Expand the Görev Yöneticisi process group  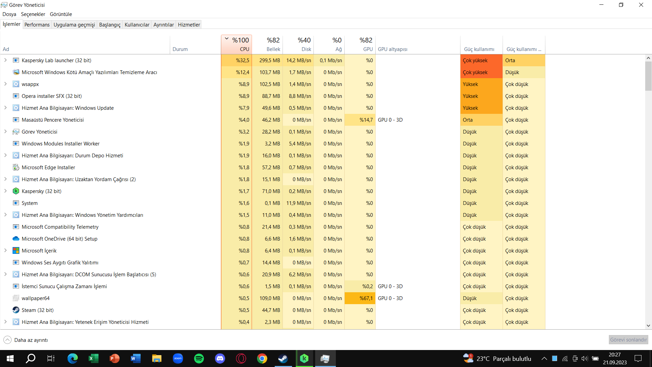click(5, 132)
